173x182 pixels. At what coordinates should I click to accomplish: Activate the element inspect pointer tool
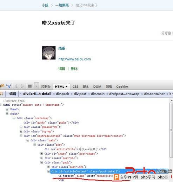click(x=8, y=86)
